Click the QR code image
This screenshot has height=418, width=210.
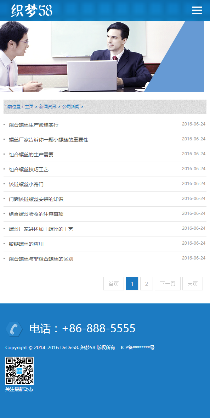pyautogui.click(x=19, y=371)
